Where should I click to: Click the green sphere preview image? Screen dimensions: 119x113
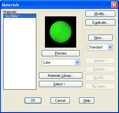click(x=61, y=32)
